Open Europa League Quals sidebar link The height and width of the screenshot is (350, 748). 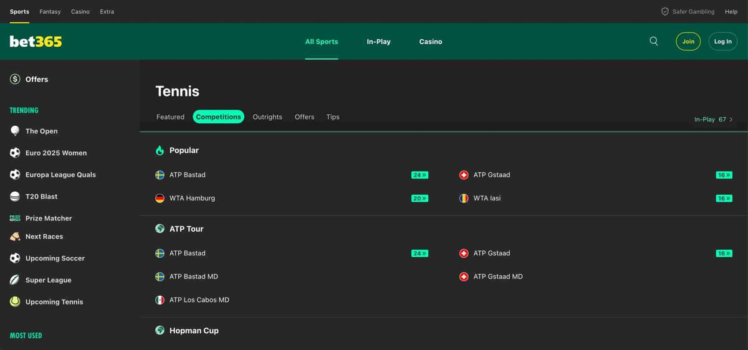pos(60,174)
